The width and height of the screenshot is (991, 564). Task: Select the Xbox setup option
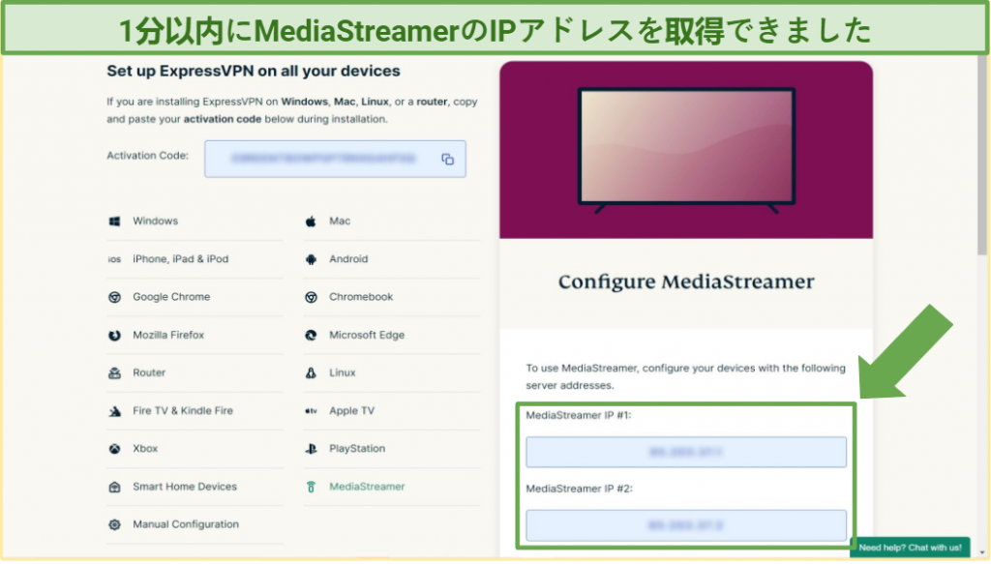[145, 449]
